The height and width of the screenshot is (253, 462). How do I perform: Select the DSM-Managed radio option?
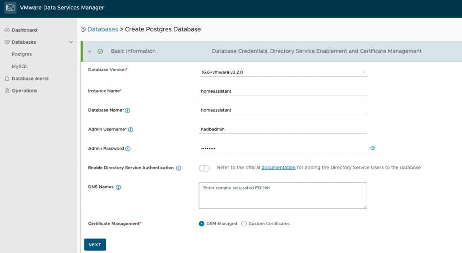pos(202,224)
